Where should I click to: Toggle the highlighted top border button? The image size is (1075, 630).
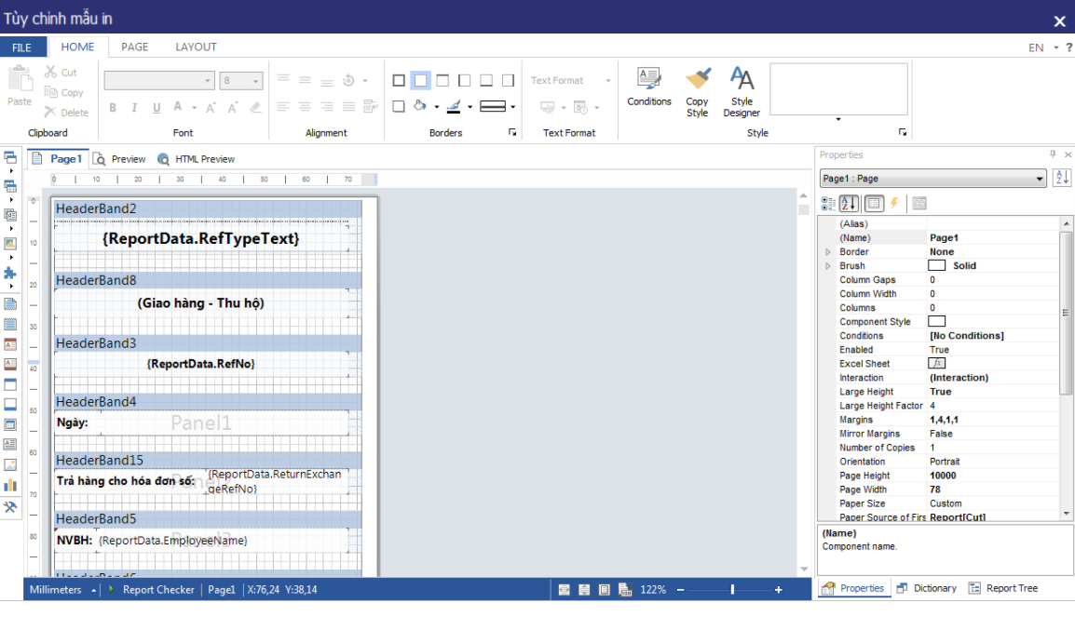(x=420, y=81)
